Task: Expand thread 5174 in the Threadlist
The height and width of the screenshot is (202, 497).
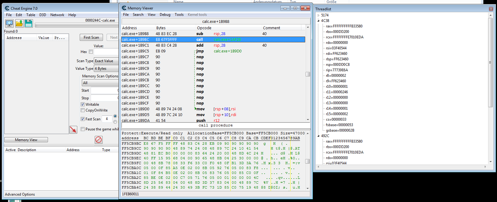Action: click(318, 15)
